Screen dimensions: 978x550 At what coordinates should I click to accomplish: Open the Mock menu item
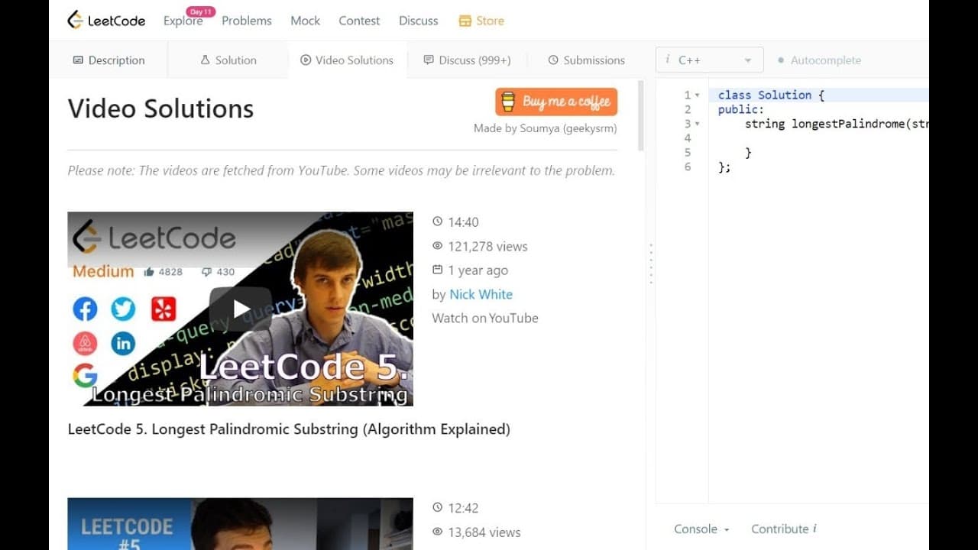305,21
